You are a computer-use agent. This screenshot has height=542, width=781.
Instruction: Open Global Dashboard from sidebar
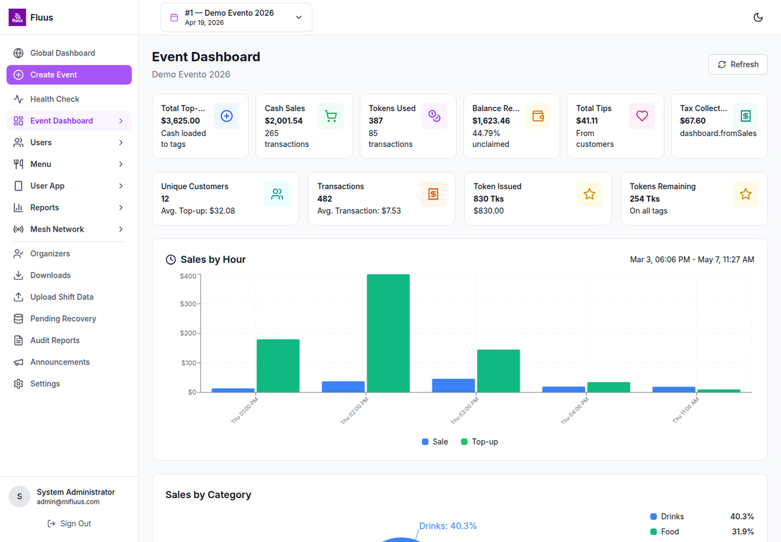click(x=69, y=53)
